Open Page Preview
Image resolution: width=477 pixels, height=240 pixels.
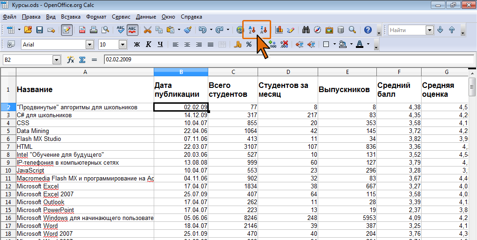point(105,30)
